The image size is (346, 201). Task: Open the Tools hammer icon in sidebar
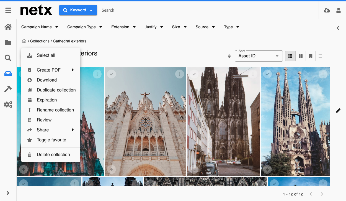click(8, 89)
